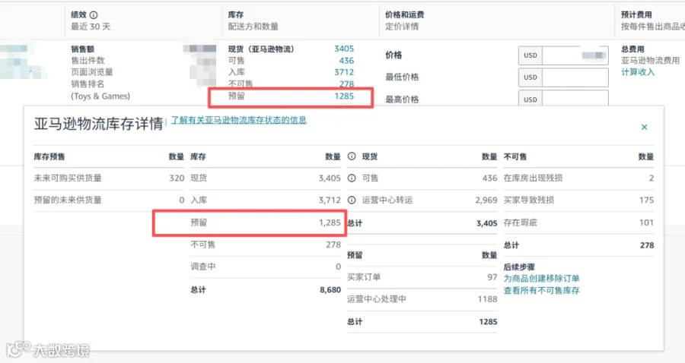Click the info icon beside 可售 row

point(352,178)
